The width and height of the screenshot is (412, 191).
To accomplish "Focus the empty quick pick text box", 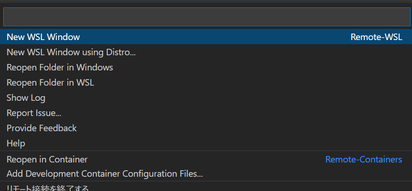I will point(206,17).
